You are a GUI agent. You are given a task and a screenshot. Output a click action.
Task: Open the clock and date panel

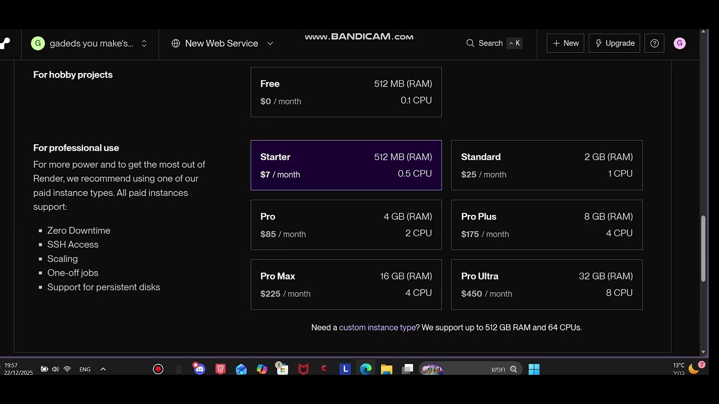[x=17, y=369]
